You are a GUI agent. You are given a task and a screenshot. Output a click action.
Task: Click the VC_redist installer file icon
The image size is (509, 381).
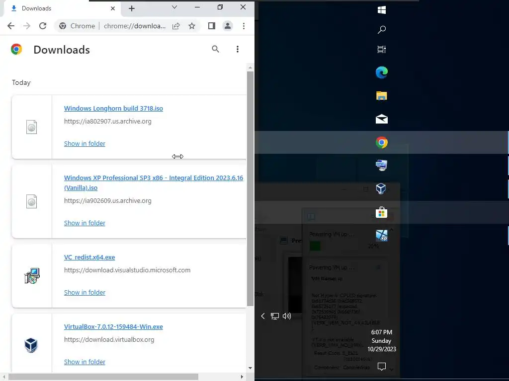(x=32, y=276)
